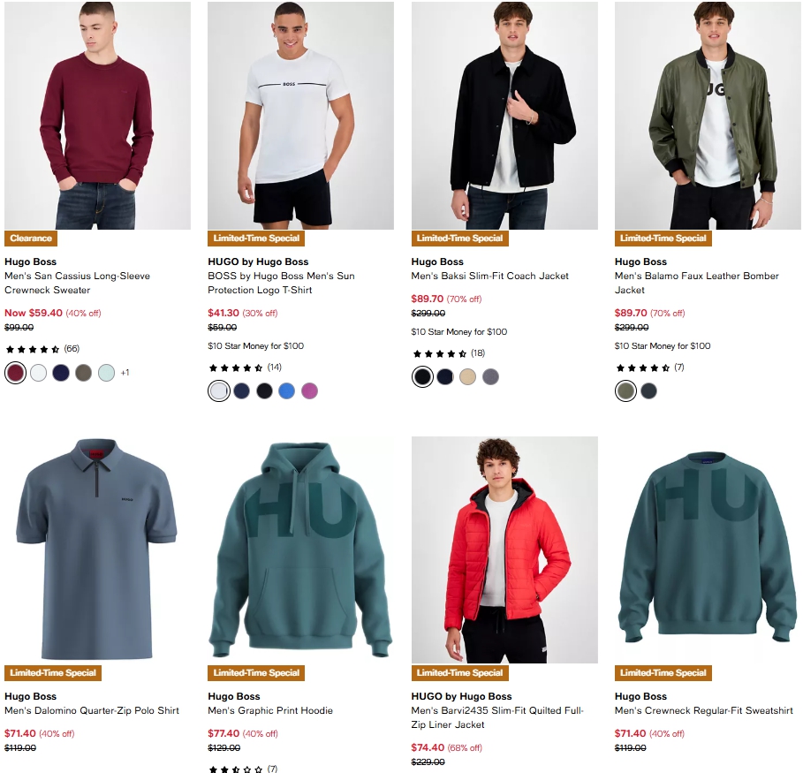Select burgundy swatch for San Cassius Sweater
Viewport: 803px width, 773px height.
pyautogui.click(x=15, y=373)
